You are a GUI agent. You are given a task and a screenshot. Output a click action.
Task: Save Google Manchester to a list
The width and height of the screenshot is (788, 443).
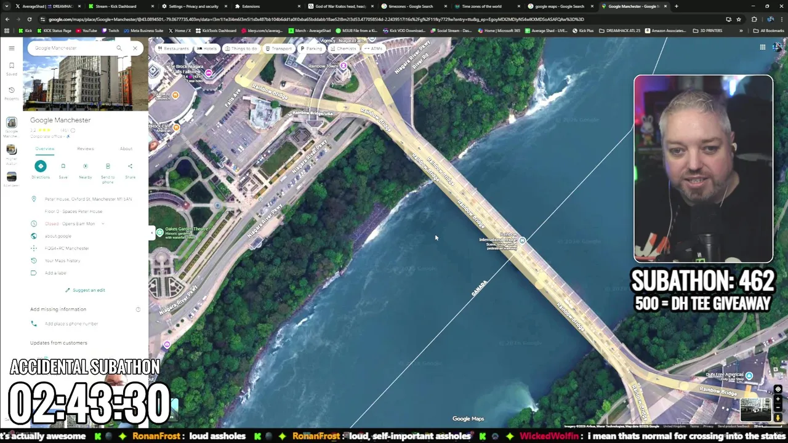coord(63,169)
